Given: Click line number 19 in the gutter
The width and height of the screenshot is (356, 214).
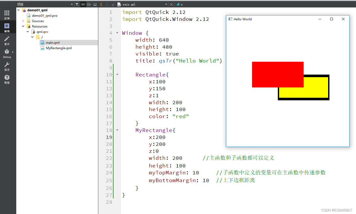Looking at the screenshot, I should click(109, 137).
